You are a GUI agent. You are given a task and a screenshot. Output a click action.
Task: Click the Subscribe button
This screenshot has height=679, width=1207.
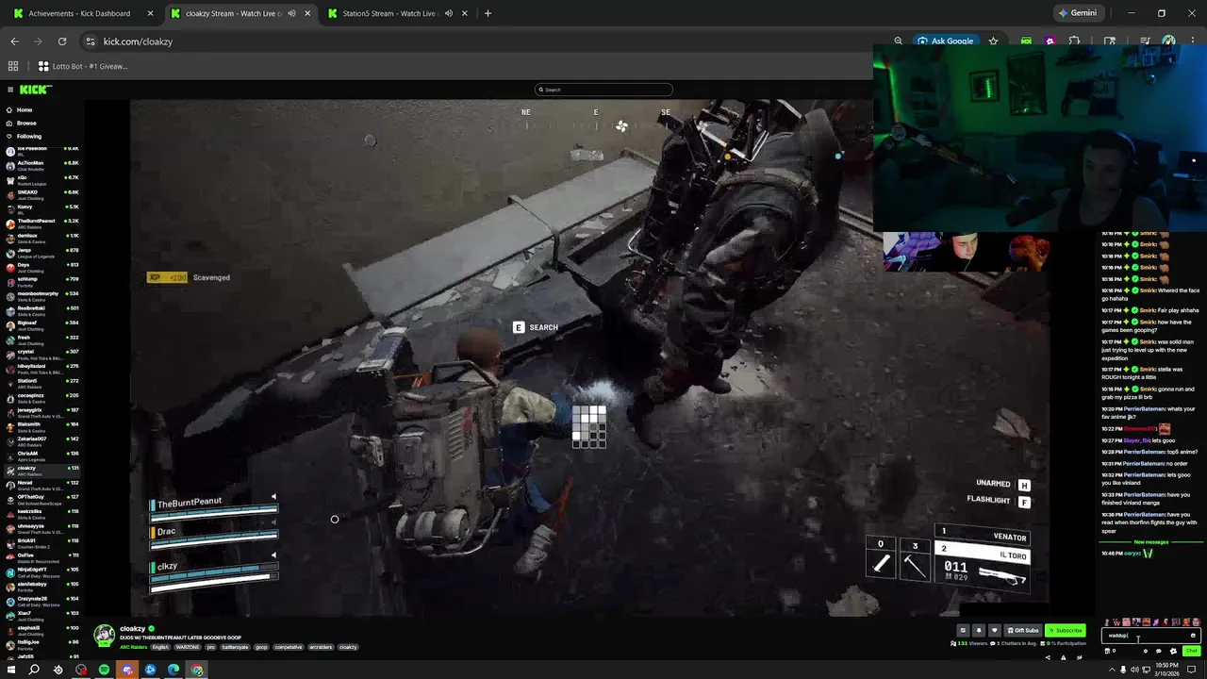(x=1066, y=630)
